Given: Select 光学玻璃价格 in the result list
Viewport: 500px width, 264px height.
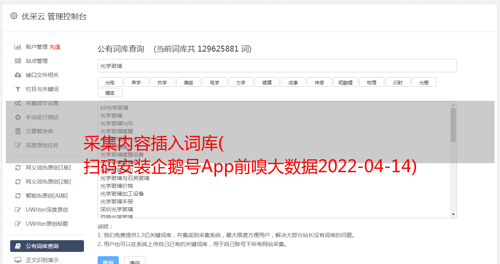Looking at the screenshot, I should pos(116,186).
